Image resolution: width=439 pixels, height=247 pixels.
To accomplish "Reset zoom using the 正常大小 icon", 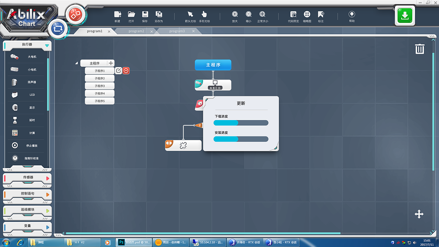I will (262, 14).
